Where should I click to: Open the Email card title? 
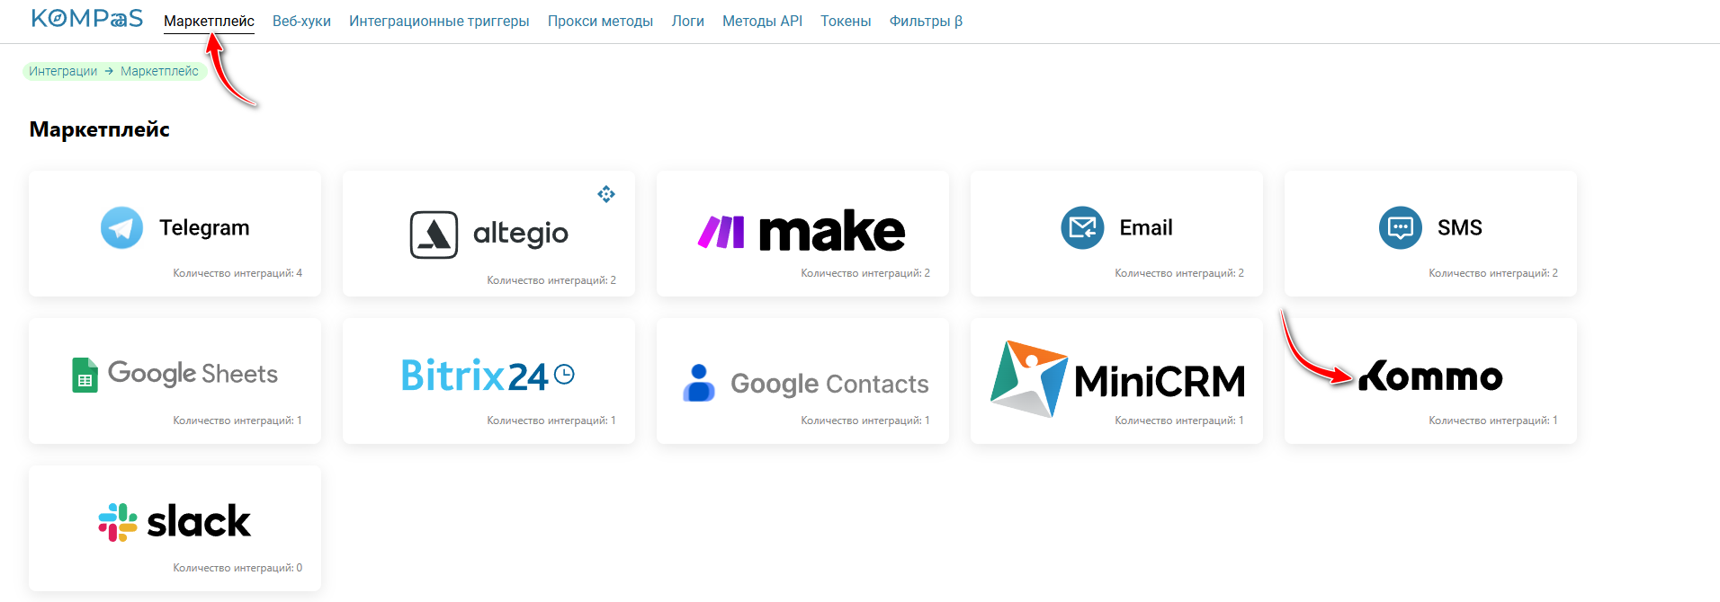tap(1146, 227)
